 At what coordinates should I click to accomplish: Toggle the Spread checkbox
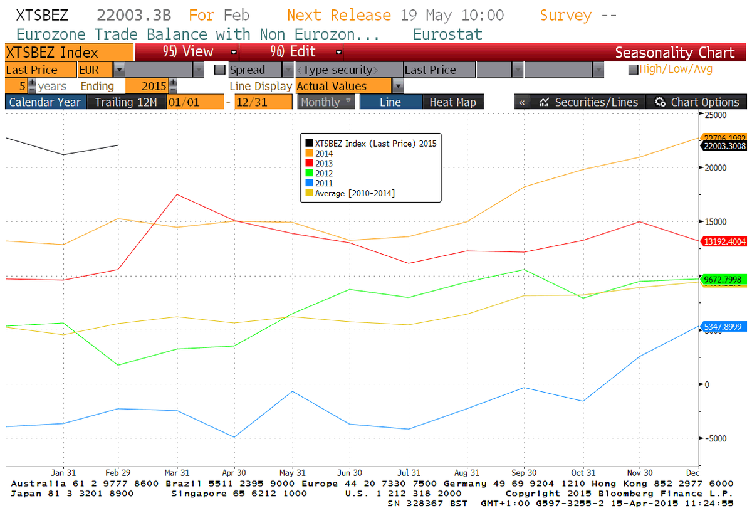coord(219,70)
